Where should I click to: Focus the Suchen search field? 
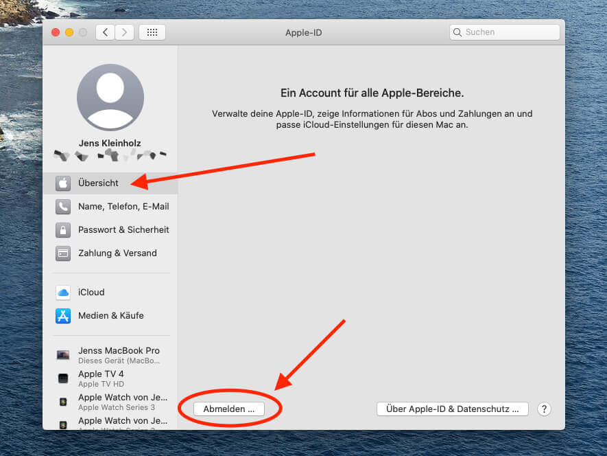(504, 32)
